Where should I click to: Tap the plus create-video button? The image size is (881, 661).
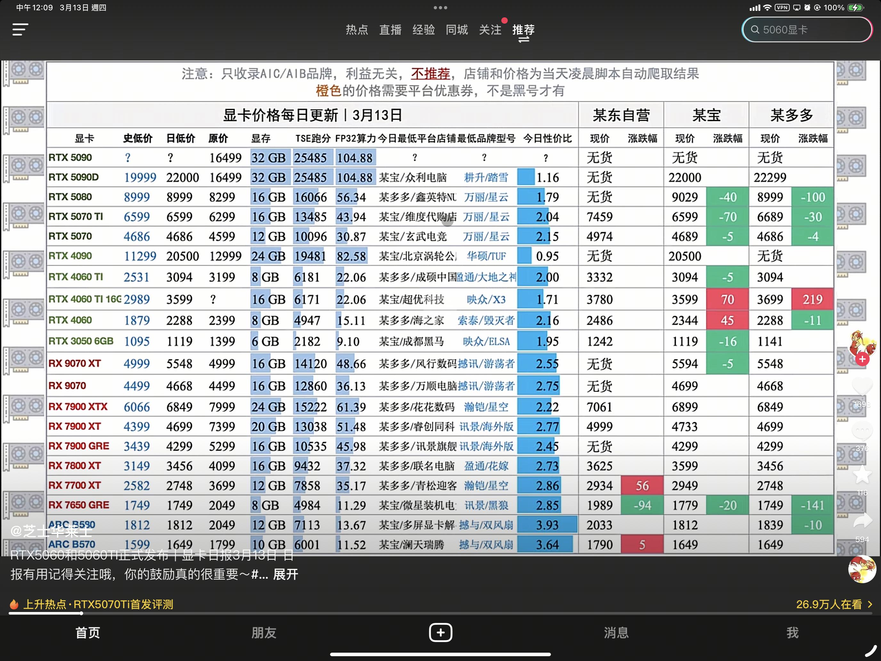coord(440,633)
